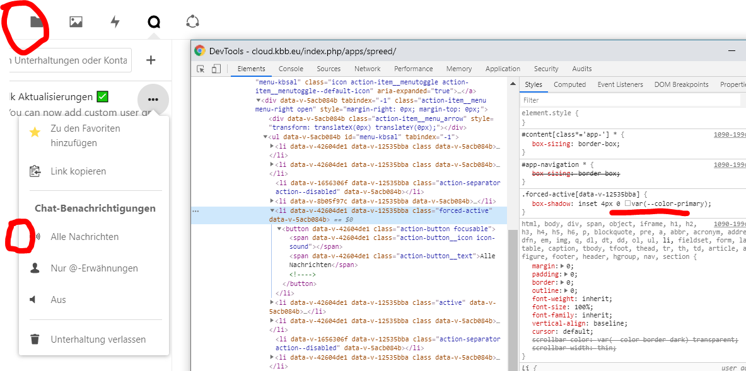
Task: Click the Filter field in Styles pane
Action: (631, 100)
